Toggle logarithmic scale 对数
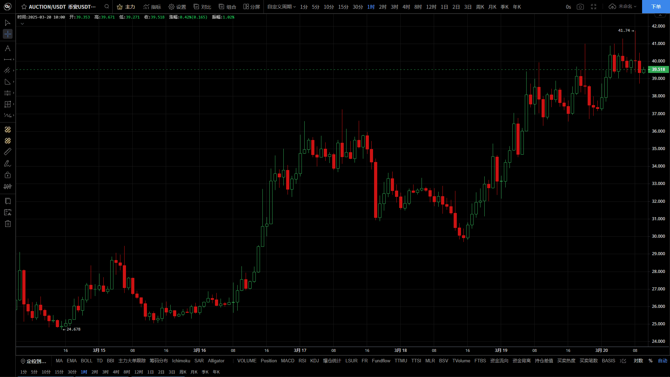The height and width of the screenshot is (377, 670). click(638, 361)
